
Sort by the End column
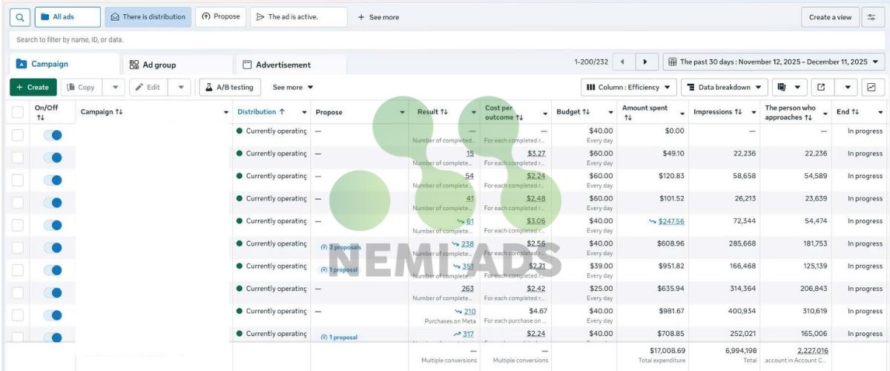tap(855, 112)
